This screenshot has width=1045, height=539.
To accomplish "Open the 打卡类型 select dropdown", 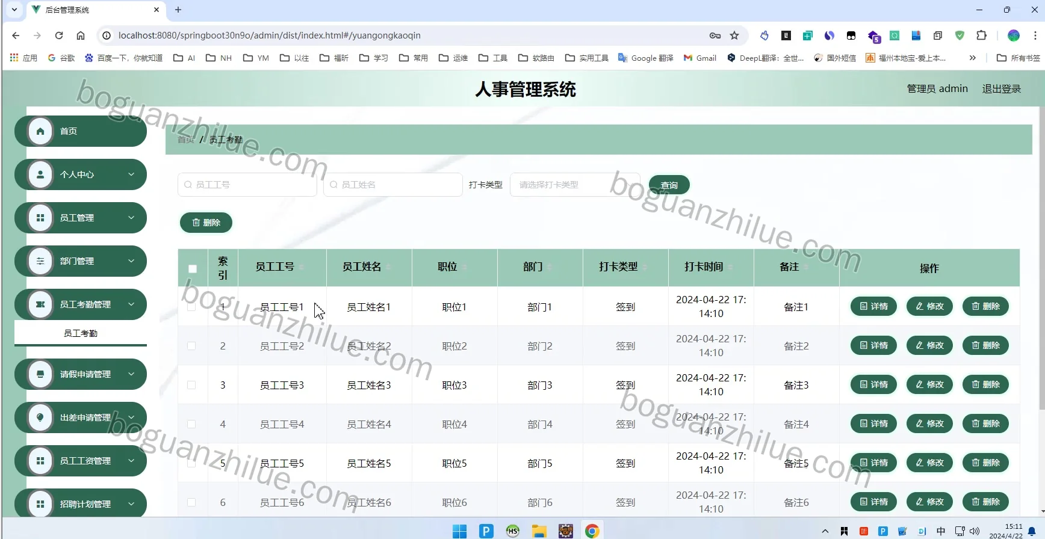I will click(575, 185).
